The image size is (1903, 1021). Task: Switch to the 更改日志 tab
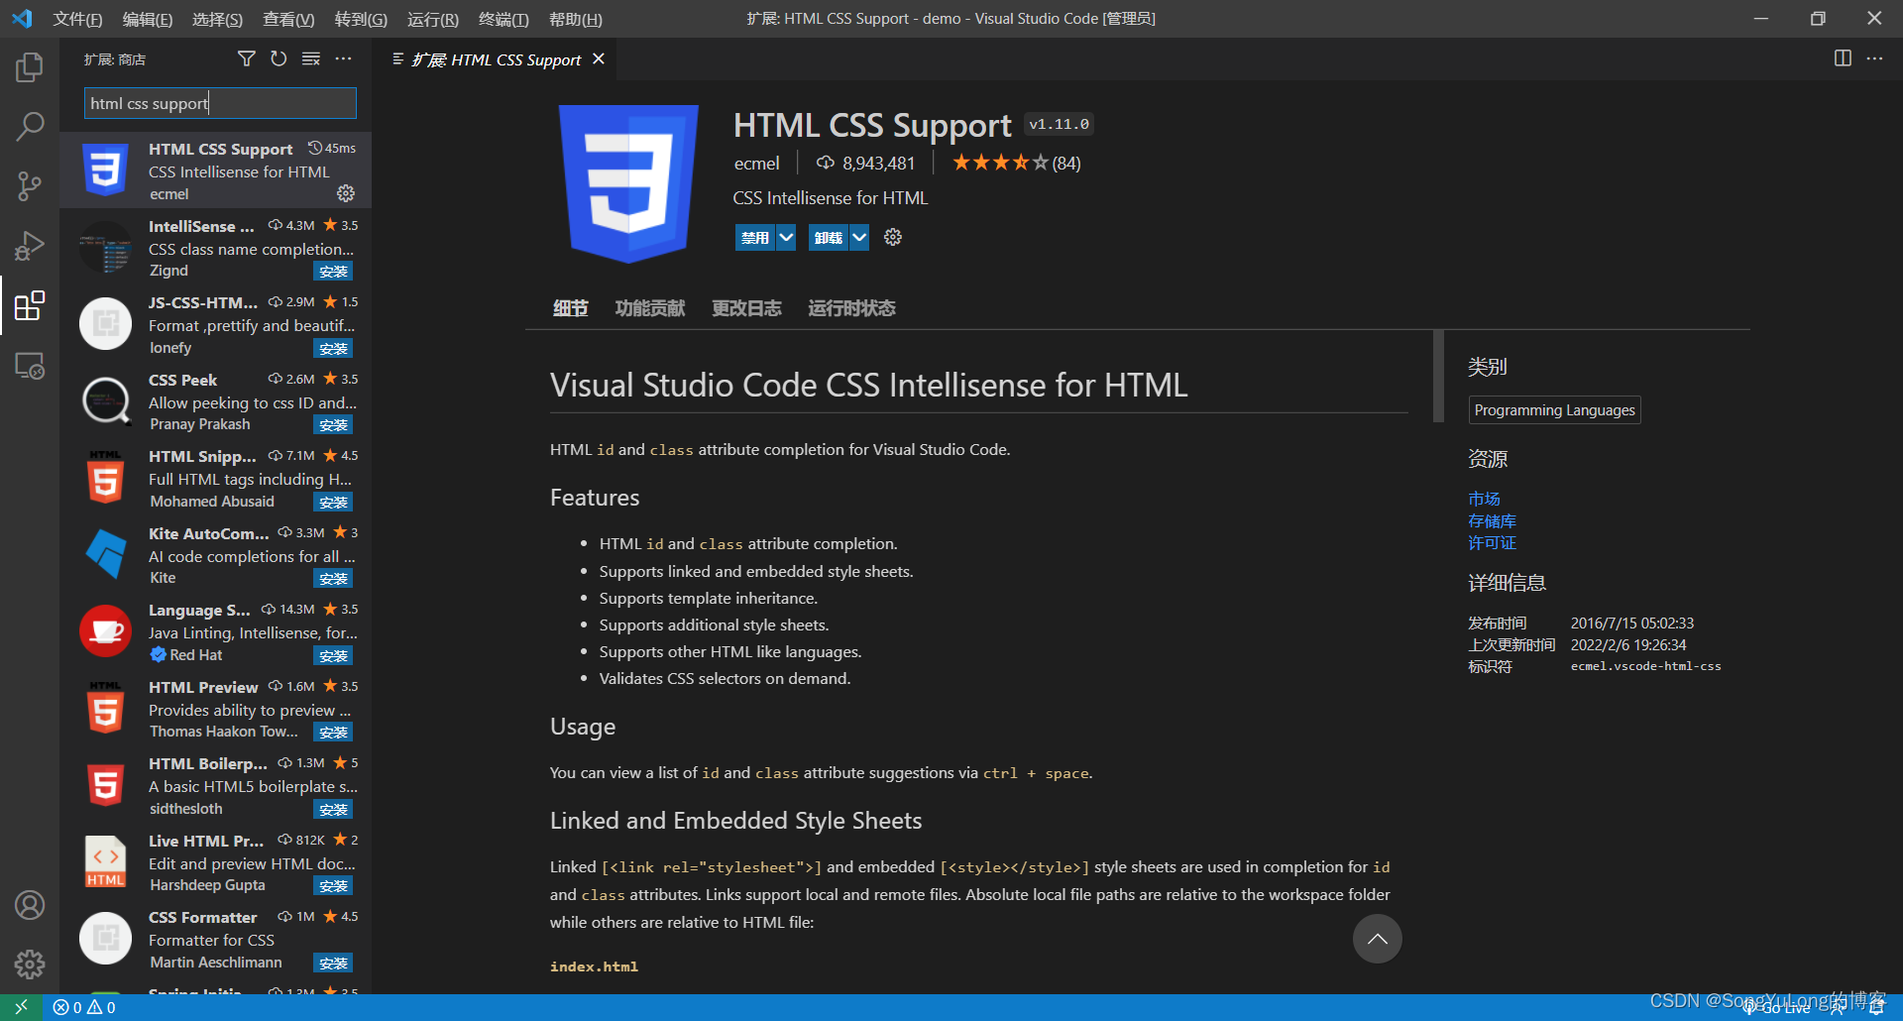(x=746, y=308)
